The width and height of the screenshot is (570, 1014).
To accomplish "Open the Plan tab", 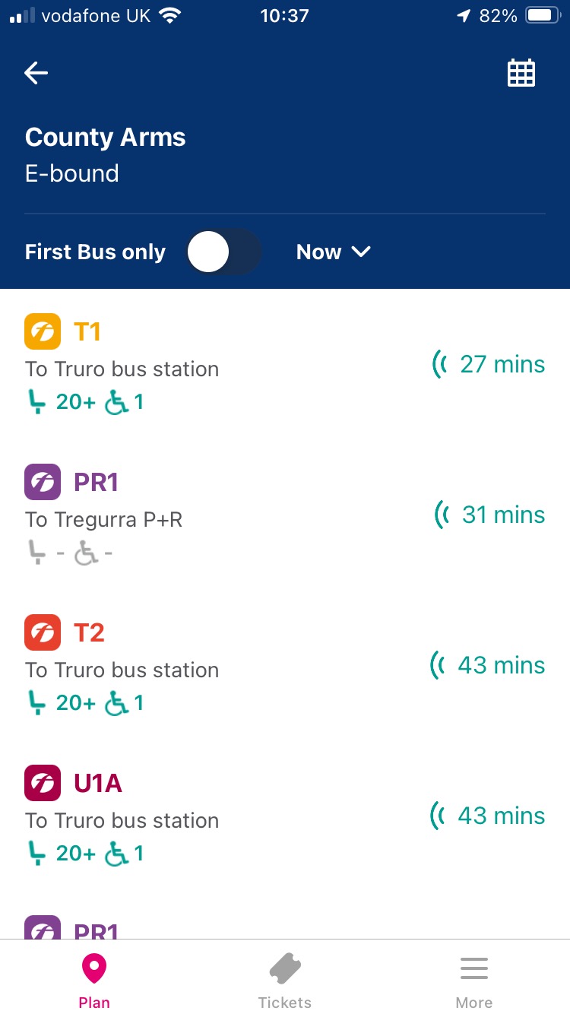I will pos(94,981).
